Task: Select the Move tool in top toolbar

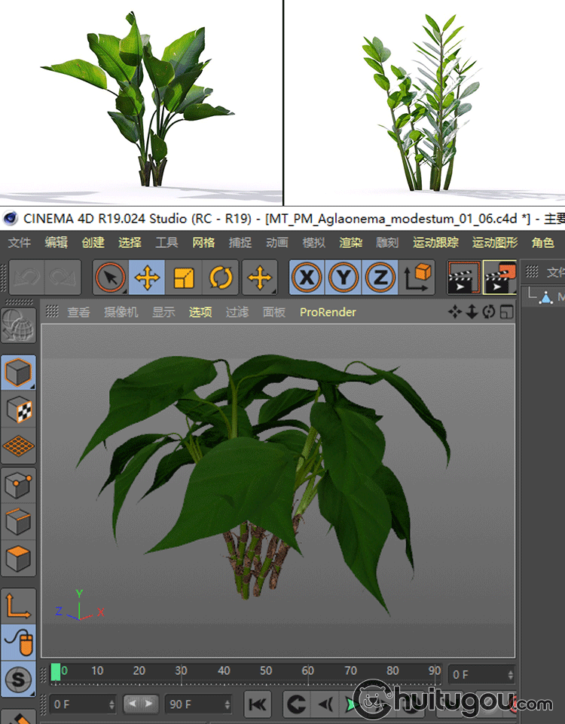Action: tap(147, 278)
